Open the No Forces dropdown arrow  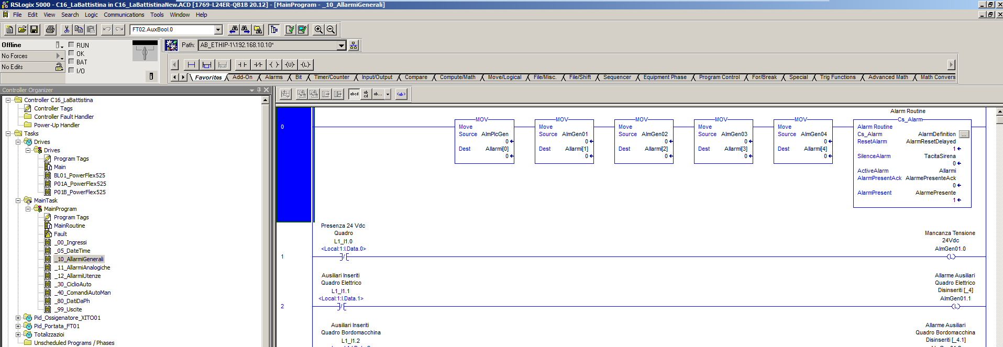pos(60,56)
